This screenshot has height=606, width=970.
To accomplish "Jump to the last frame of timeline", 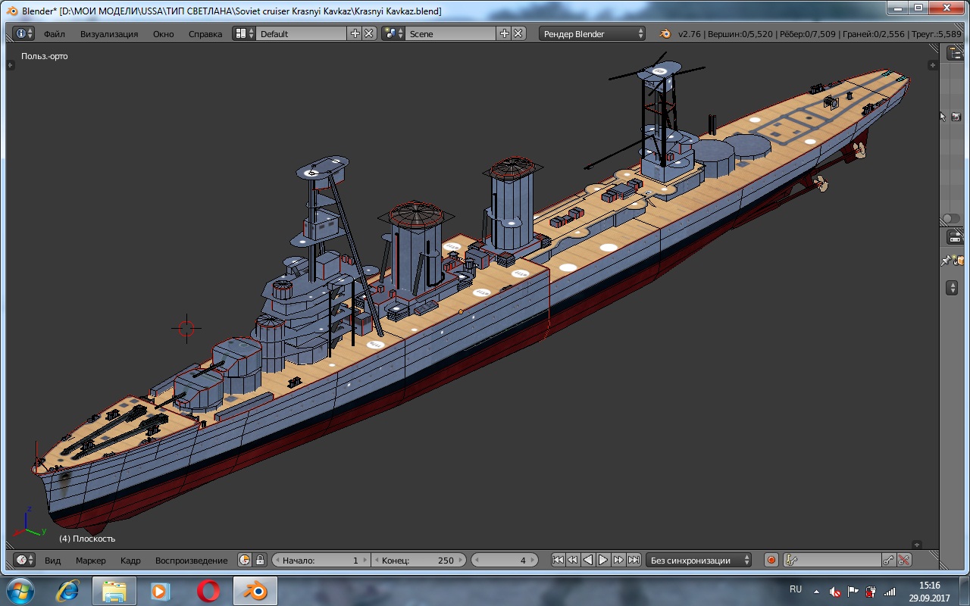I will (x=634, y=560).
